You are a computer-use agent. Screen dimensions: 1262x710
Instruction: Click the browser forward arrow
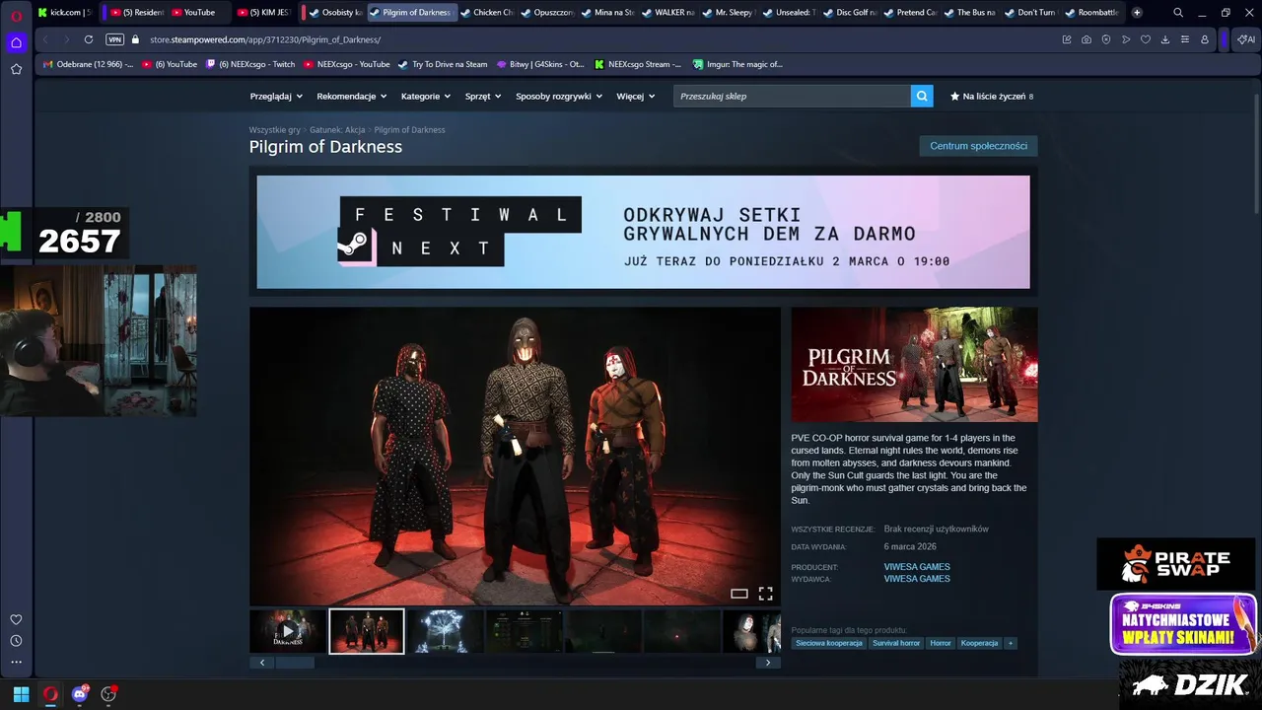pos(66,39)
